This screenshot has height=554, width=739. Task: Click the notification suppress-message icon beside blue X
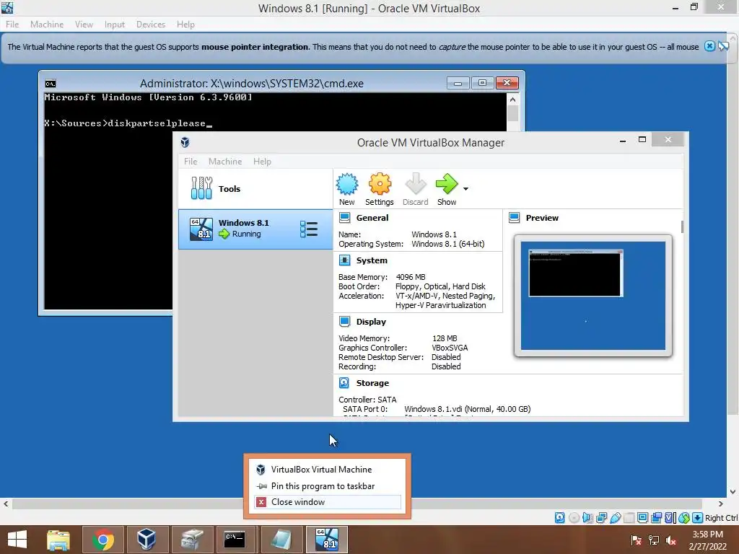[x=724, y=46]
